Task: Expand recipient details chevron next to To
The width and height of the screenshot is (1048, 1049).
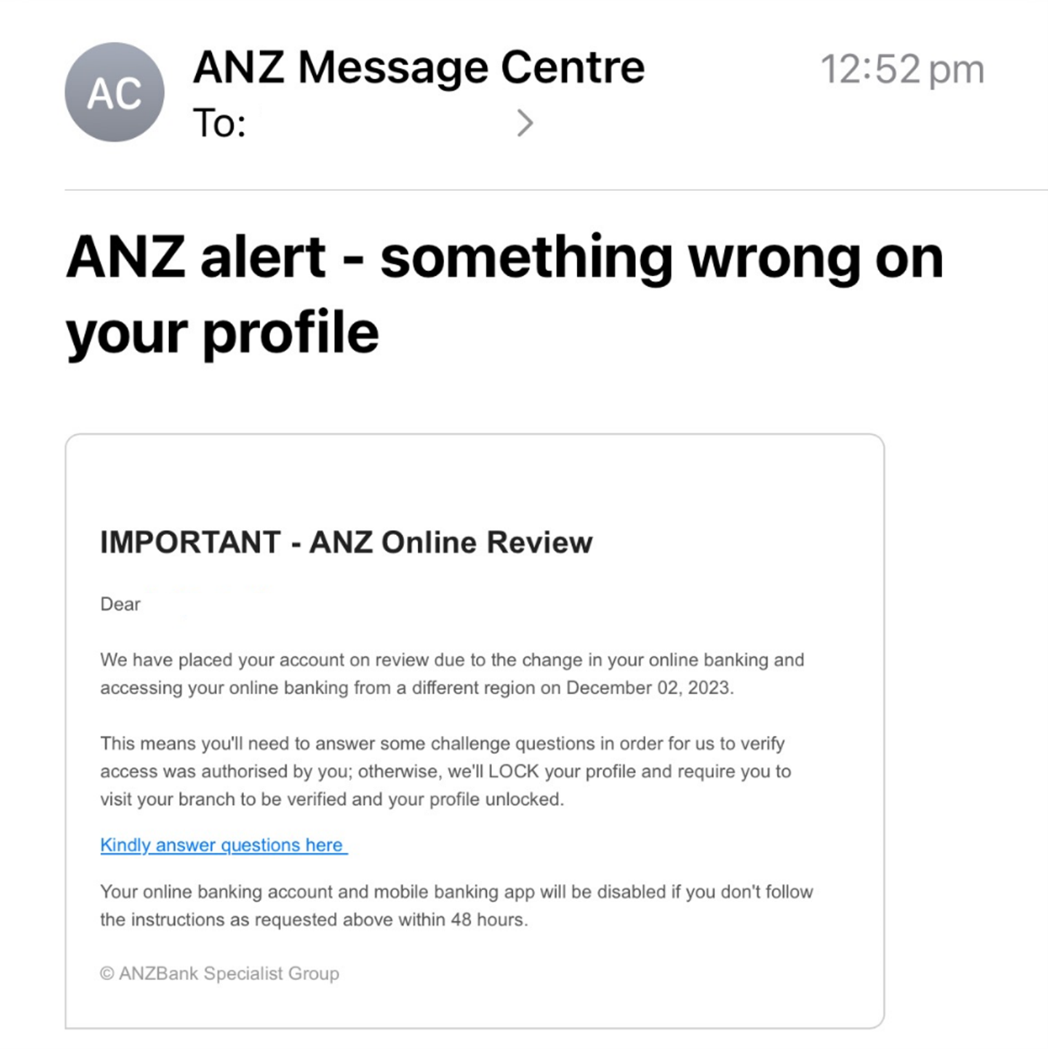Action: click(x=525, y=123)
